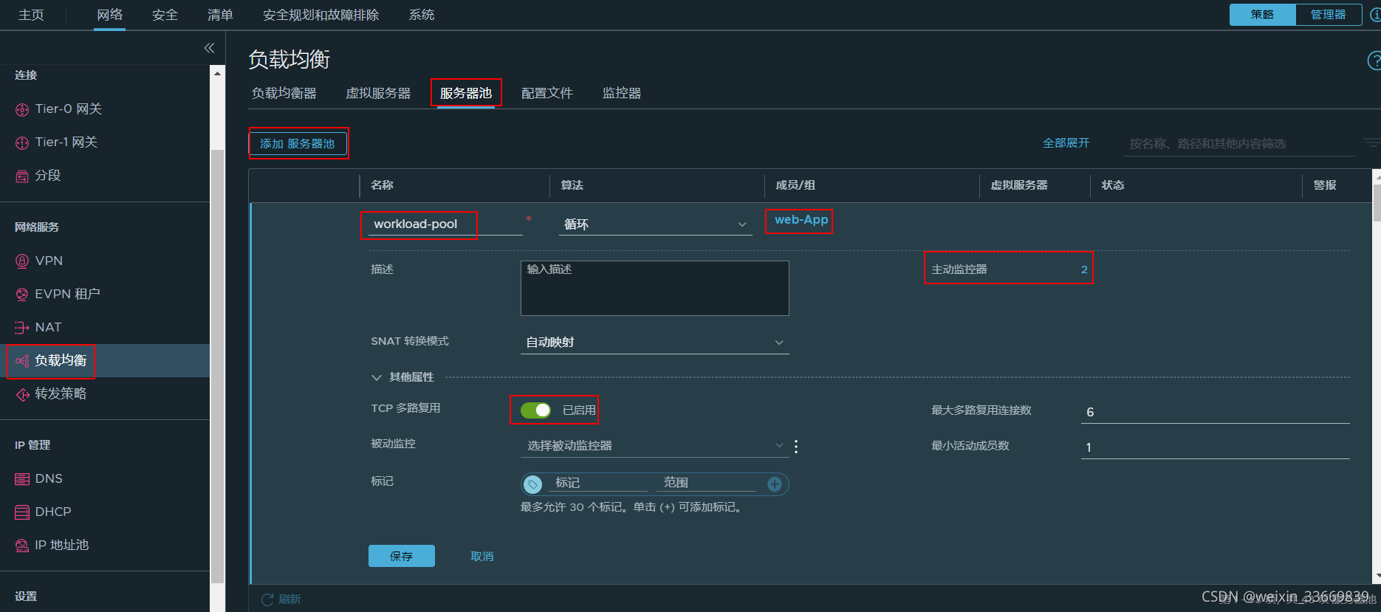Open the 清单 top menu

pyautogui.click(x=220, y=15)
